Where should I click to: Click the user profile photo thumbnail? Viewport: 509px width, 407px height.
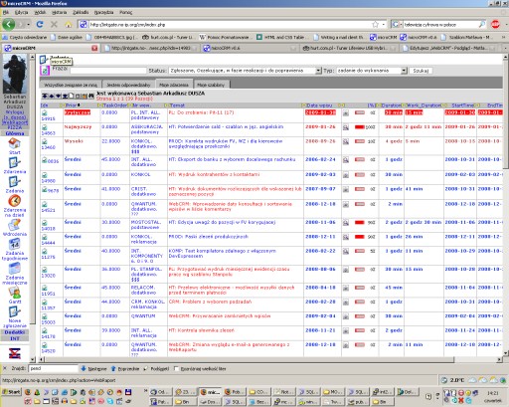(x=15, y=74)
